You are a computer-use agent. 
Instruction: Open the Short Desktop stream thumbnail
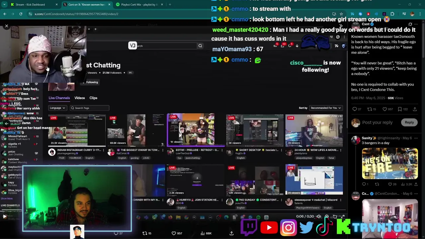click(255, 130)
